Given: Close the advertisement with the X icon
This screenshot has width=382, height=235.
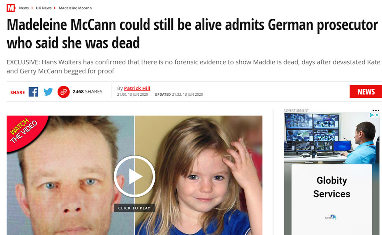Looking at the screenshot, I should click(377, 115).
